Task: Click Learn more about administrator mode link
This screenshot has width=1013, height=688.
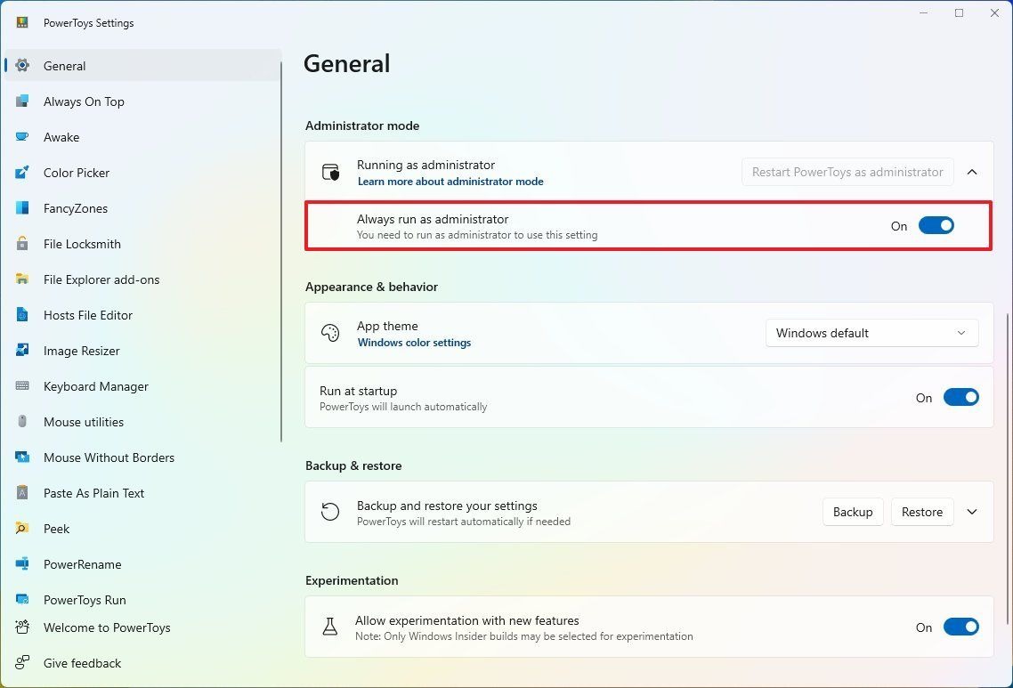Action: [450, 182]
